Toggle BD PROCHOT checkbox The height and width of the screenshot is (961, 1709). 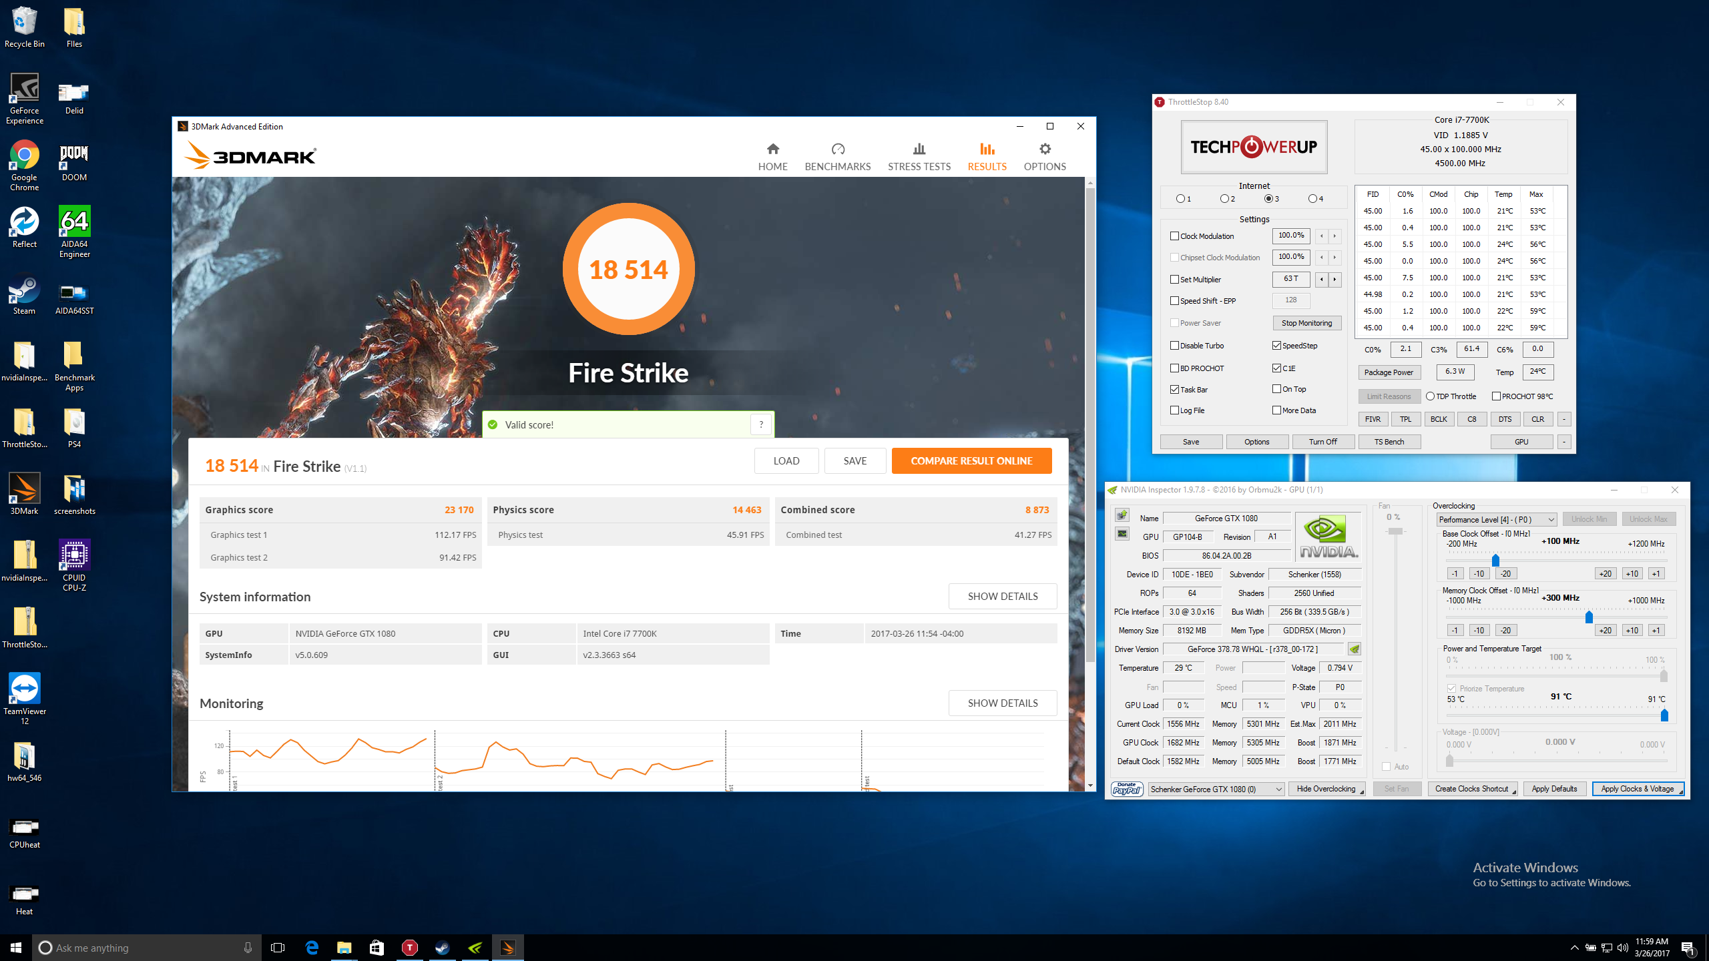click(1174, 368)
